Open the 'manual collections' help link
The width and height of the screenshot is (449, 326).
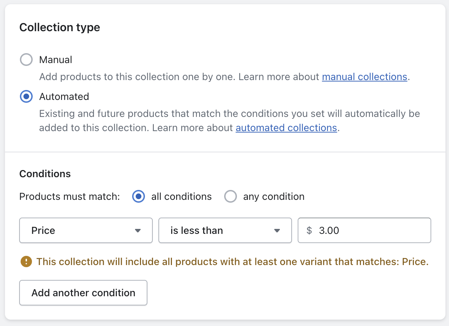(364, 77)
